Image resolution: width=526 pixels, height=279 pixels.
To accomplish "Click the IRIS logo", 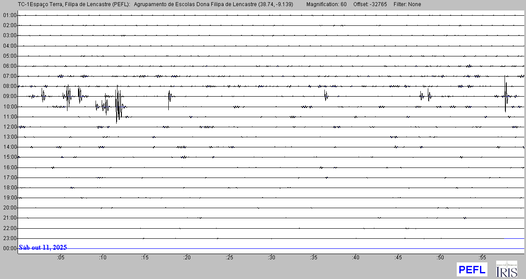I will [x=506, y=269].
